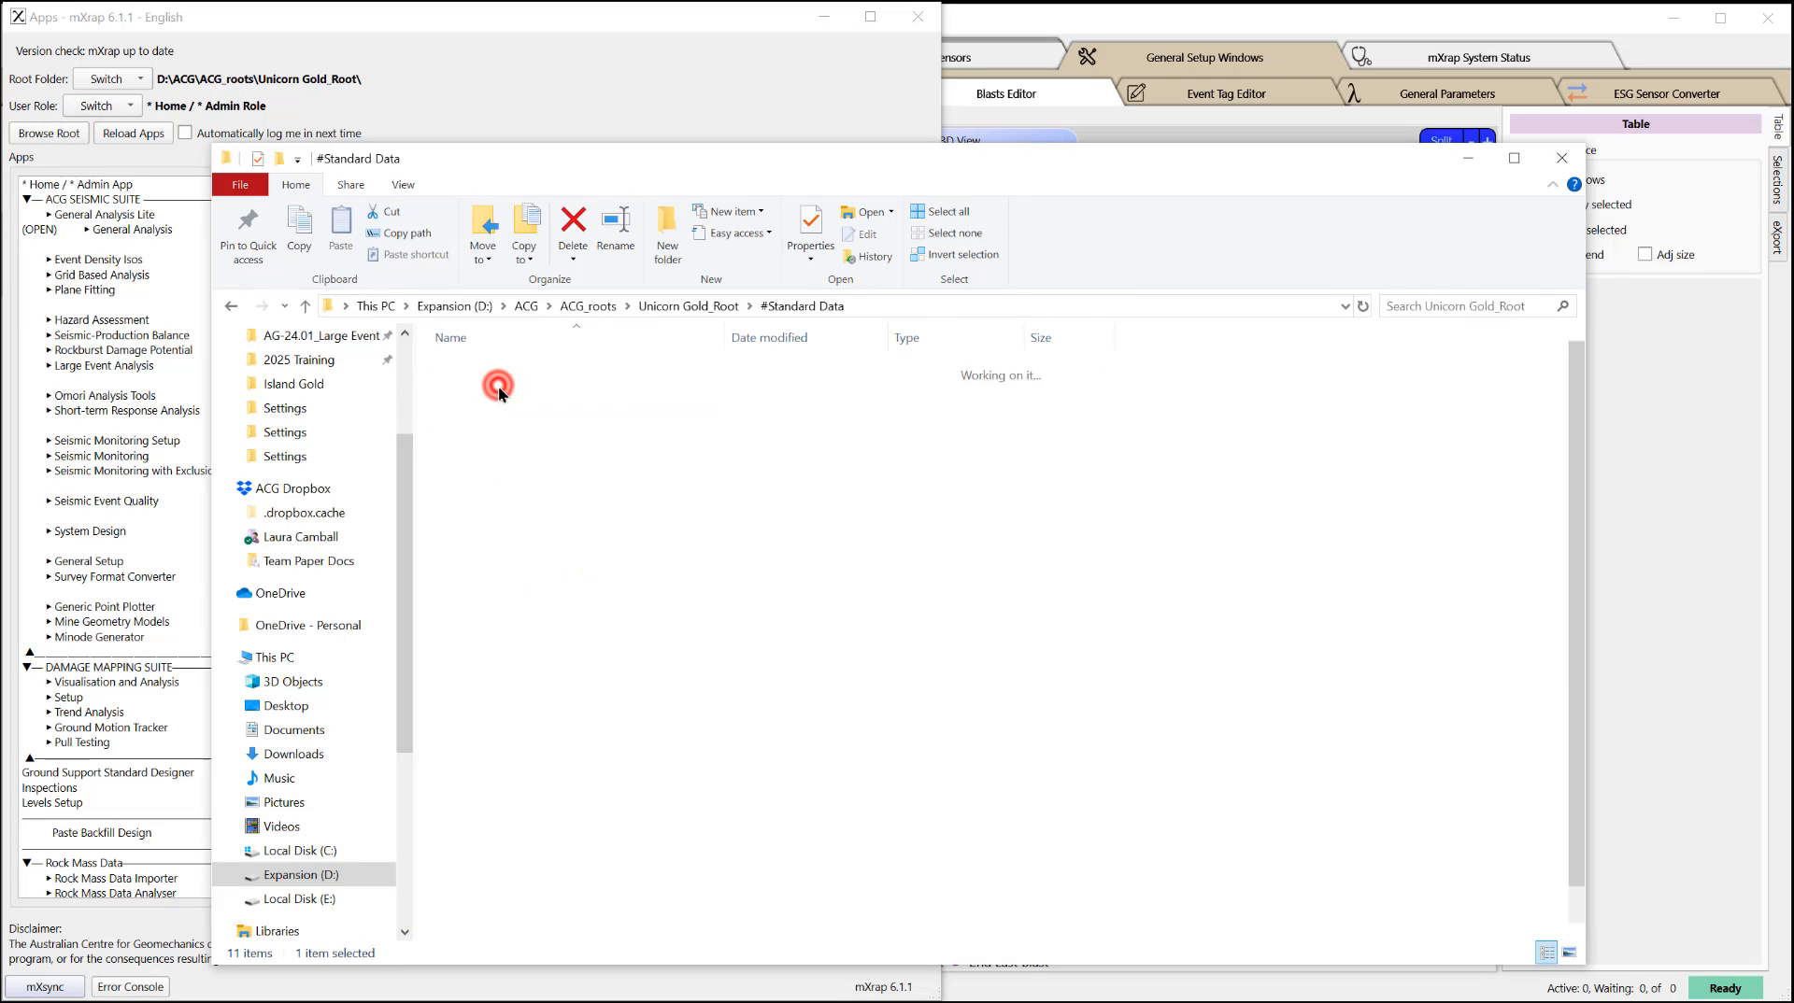The width and height of the screenshot is (1794, 1003).
Task: Click the Copy icon in Clipboard group
Action: coord(299,220)
